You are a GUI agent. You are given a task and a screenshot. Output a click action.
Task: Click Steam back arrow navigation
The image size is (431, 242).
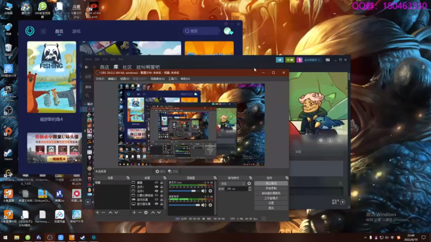87,67
